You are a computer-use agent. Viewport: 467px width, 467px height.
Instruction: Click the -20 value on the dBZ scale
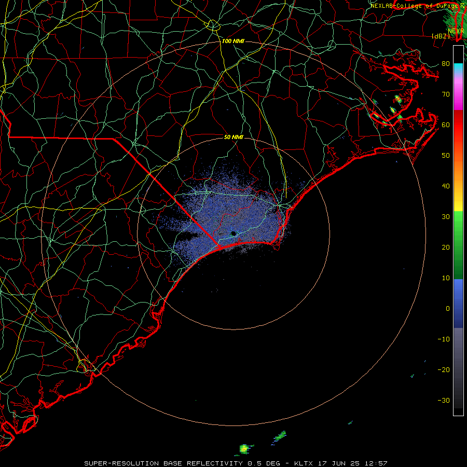point(444,369)
